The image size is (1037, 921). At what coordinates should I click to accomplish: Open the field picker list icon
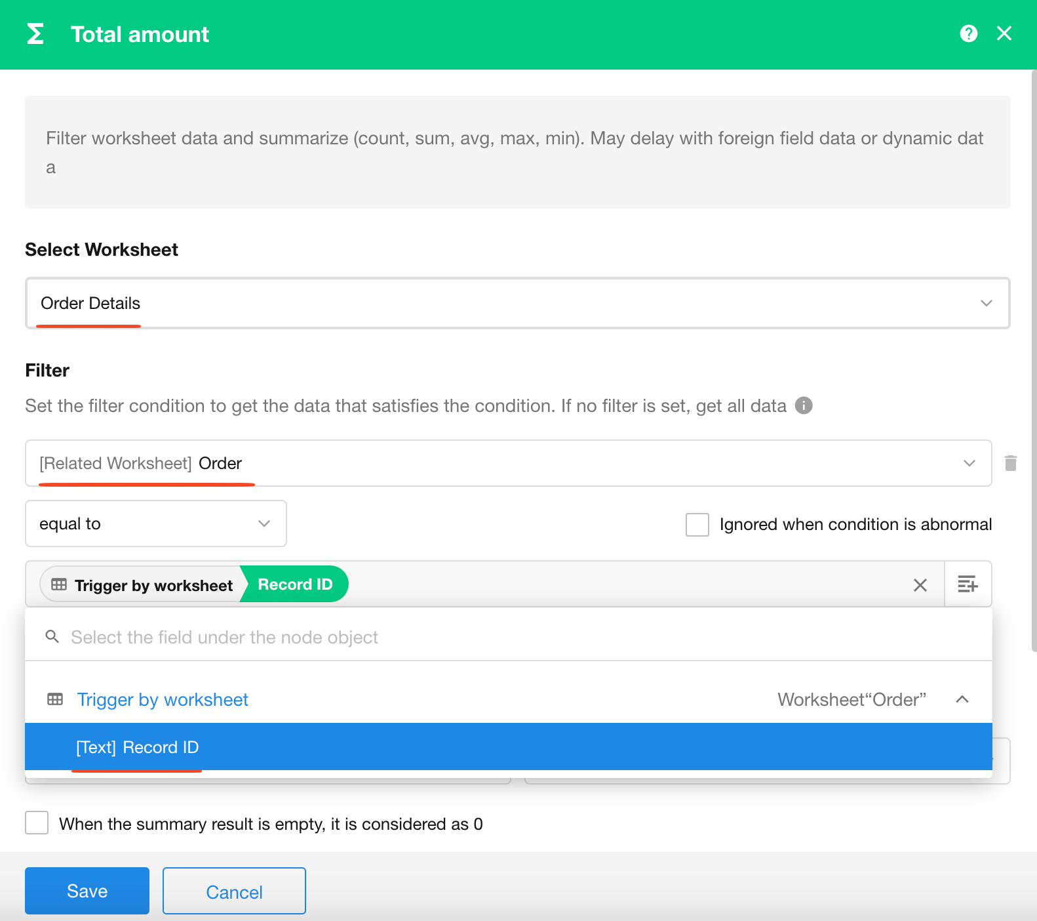click(x=968, y=584)
